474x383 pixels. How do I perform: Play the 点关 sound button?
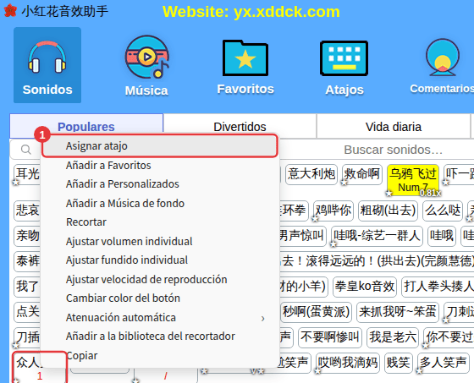(27, 311)
